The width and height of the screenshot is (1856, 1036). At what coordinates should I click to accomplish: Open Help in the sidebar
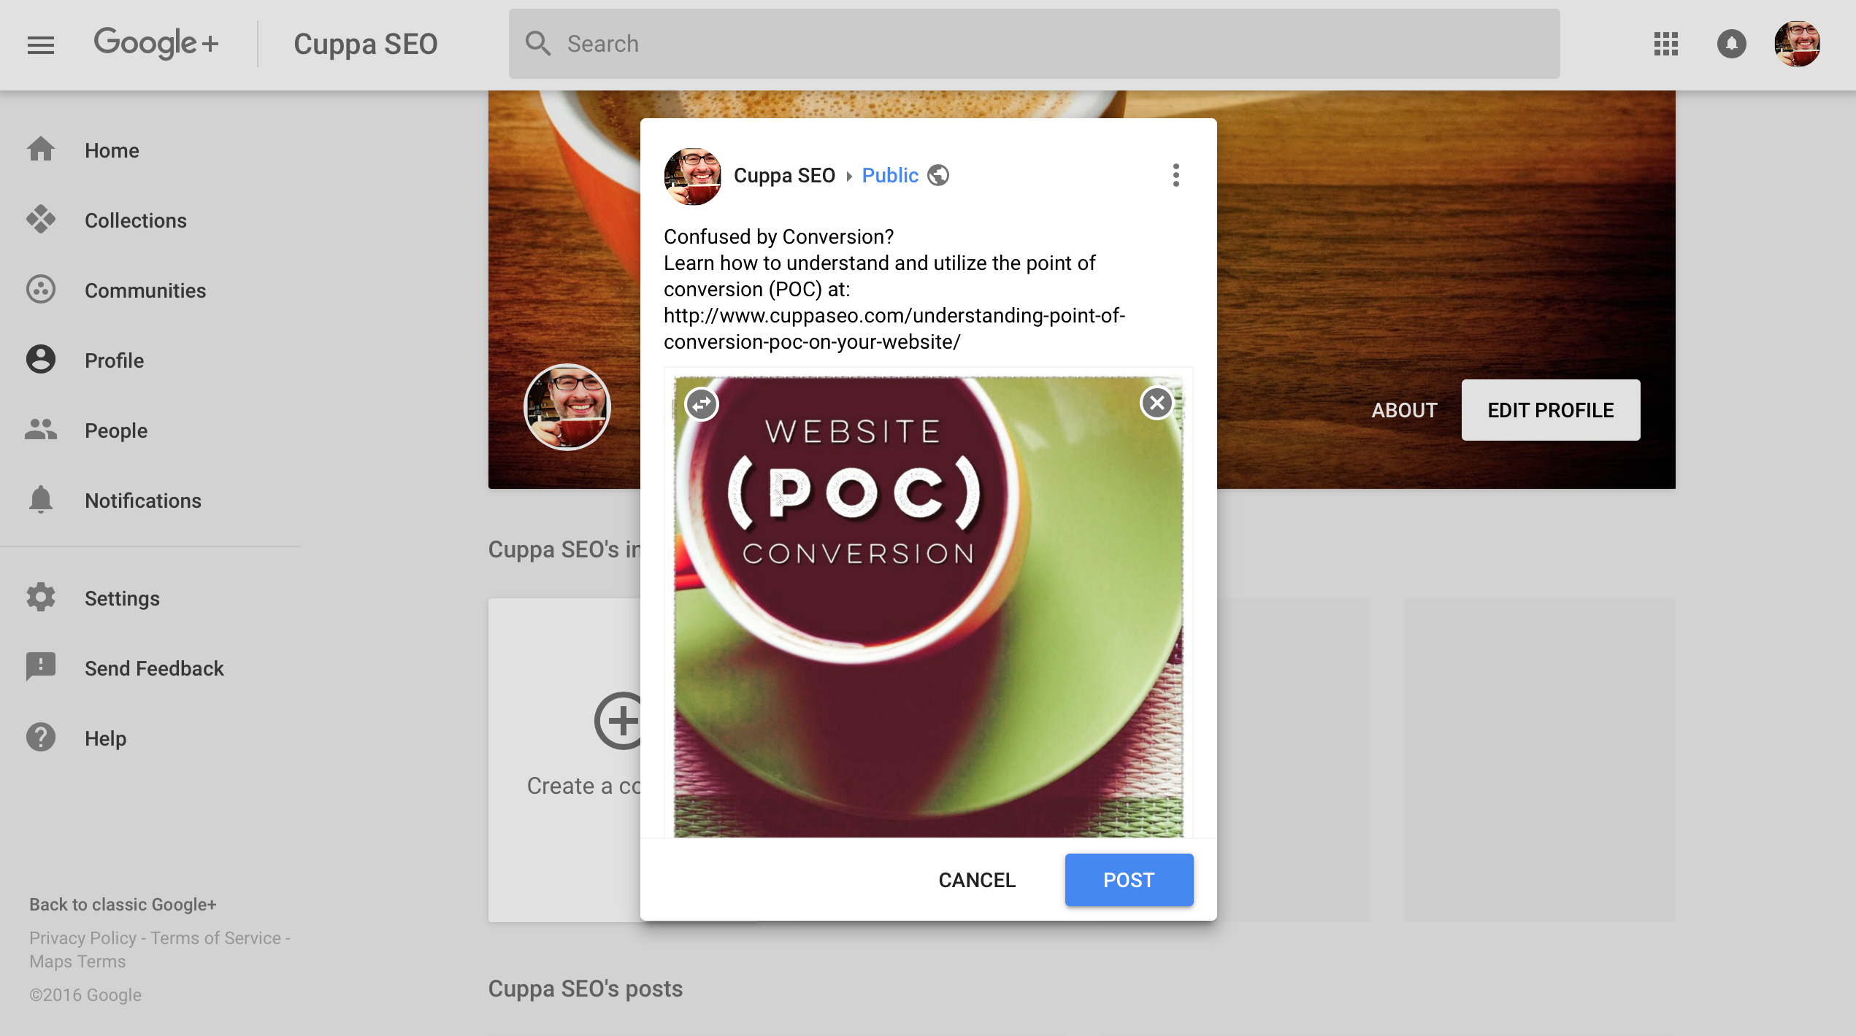pos(105,738)
